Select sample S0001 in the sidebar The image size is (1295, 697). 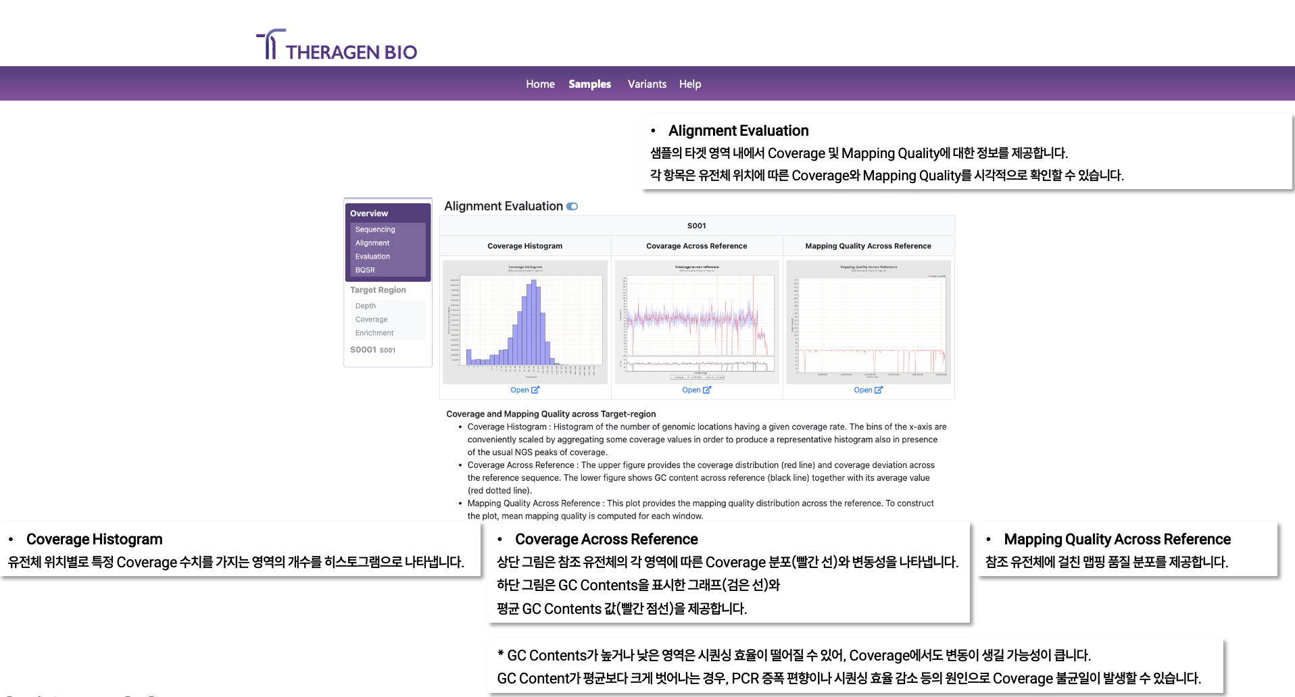coord(372,350)
